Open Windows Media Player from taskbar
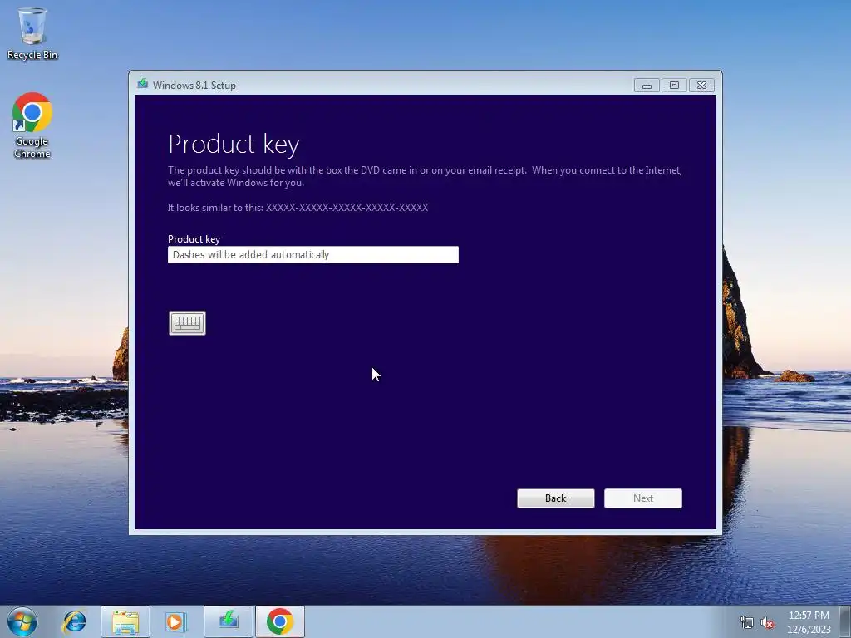851x638 pixels. (176, 621)
